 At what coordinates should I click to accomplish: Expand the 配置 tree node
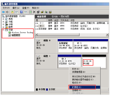click(x=3, y=27)
